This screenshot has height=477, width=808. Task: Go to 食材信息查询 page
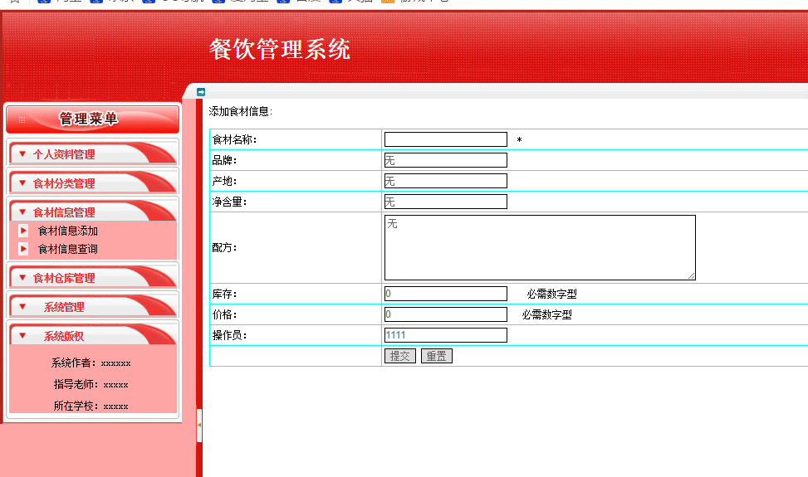67,249
